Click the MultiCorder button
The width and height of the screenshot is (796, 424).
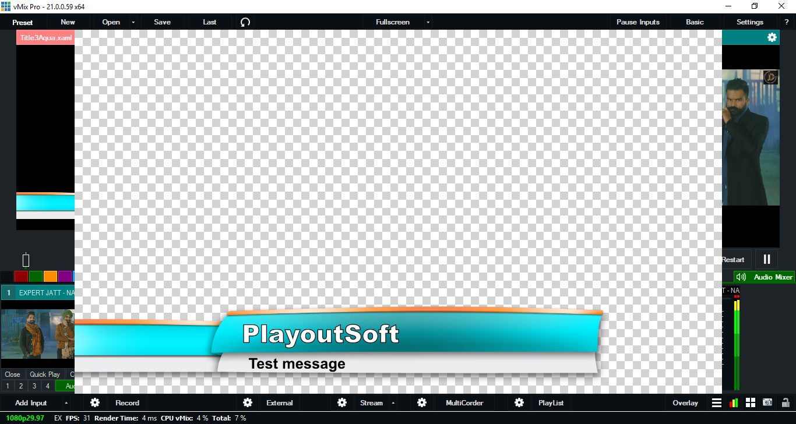point(464,402)
